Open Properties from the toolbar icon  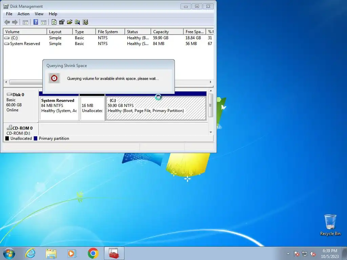(x=62, y=22)
